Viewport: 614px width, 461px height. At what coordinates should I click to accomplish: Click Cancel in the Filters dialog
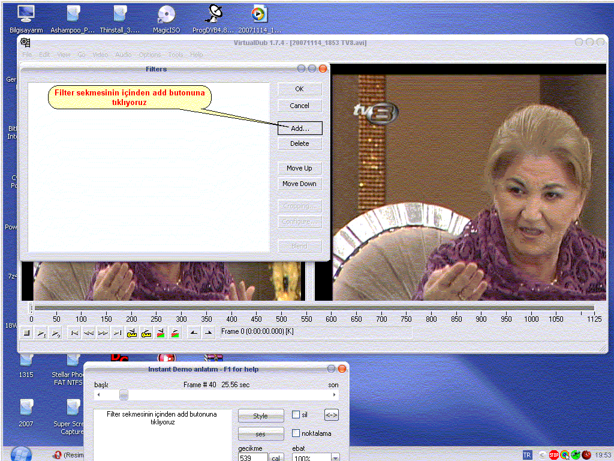pyautogui.click(x=300, y=106)
